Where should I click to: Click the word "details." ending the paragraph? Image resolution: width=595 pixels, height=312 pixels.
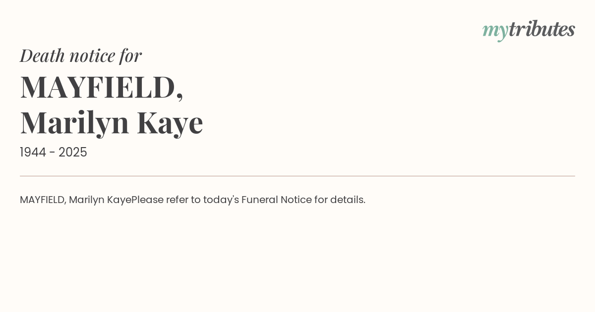pos(348,200)
